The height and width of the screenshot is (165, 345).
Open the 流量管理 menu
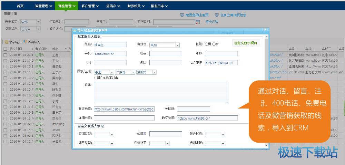pos(43,6)
